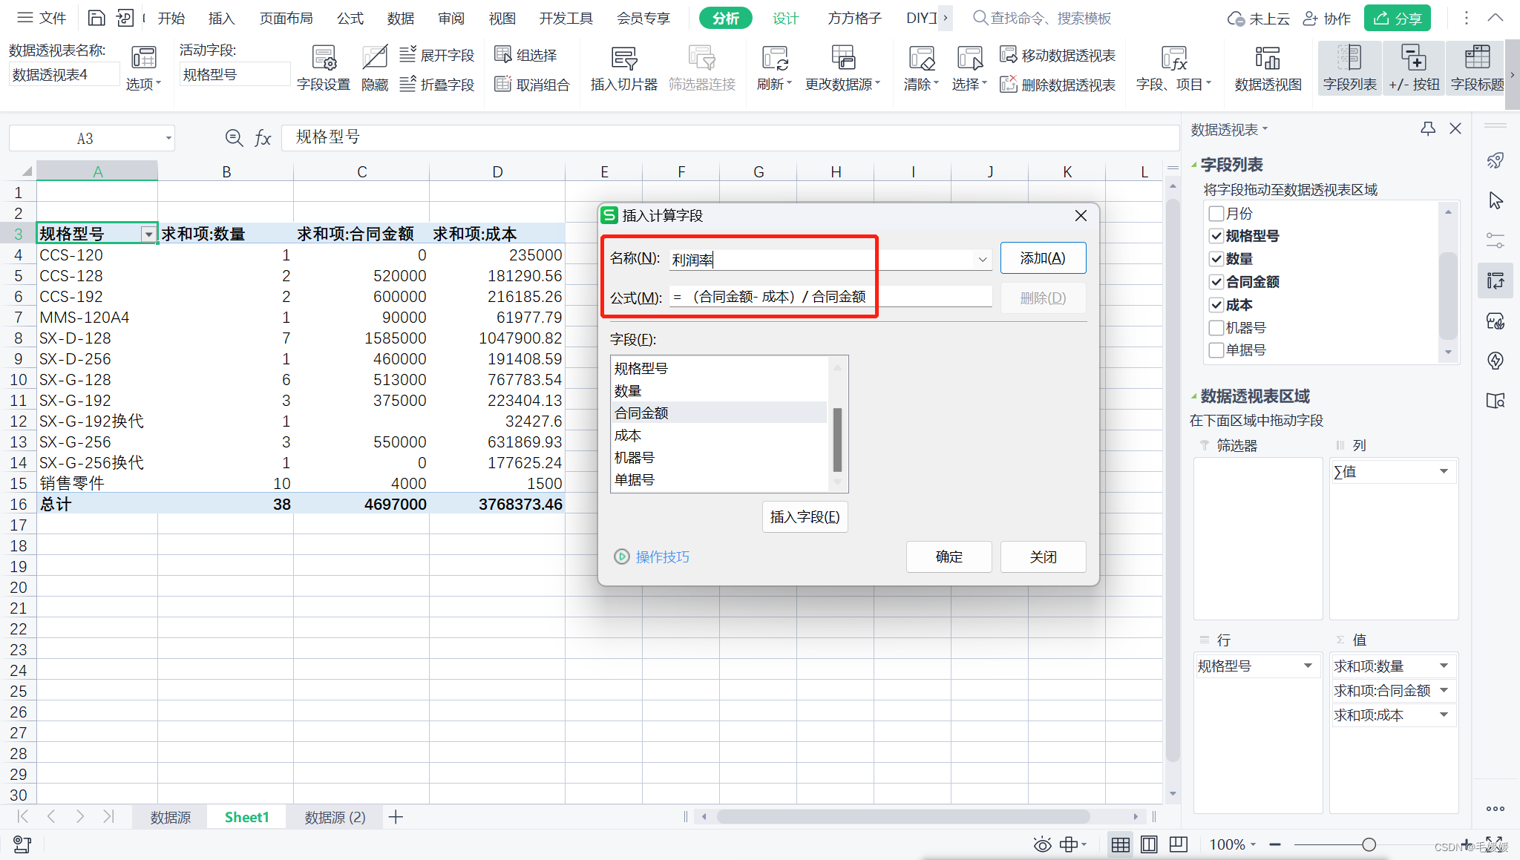Check the 机器号 field checkbox
The width and height of the screenshot is (1520, 860).
point(1216,328)
